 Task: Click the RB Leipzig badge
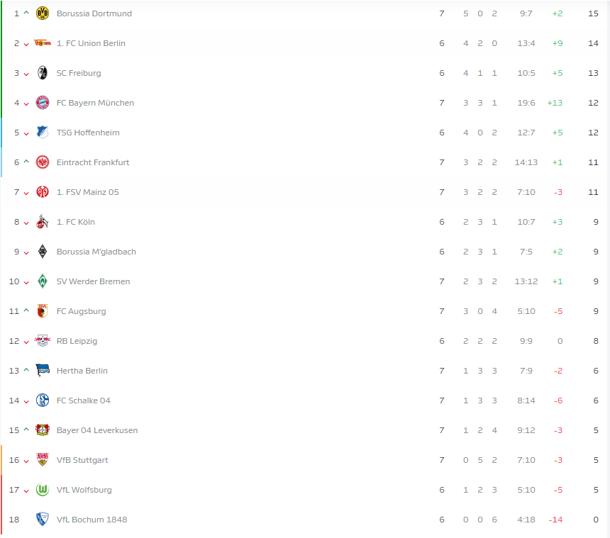[43, 340]
